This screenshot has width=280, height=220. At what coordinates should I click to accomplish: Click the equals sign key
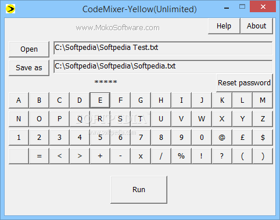point(39,156)
